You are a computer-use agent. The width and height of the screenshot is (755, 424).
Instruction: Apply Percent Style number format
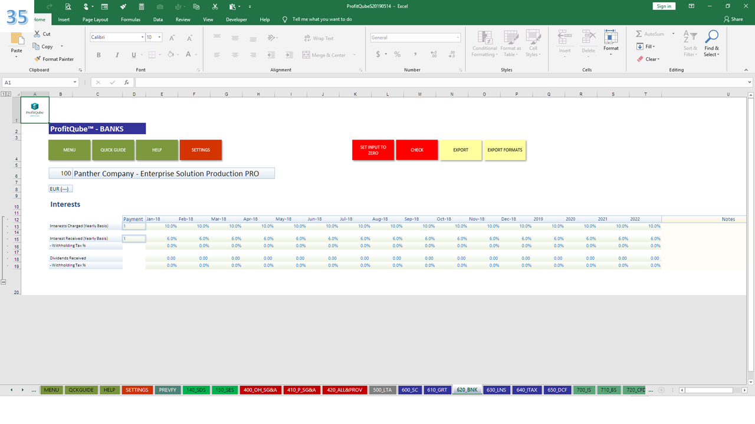[398, 54]
